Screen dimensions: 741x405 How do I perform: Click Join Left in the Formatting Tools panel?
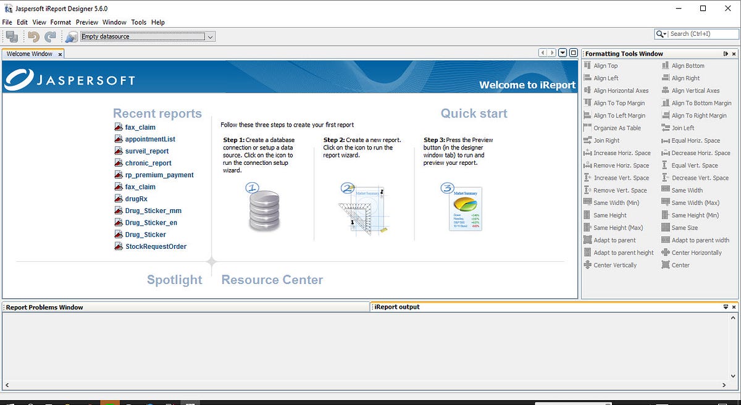[x=681, y=128]
